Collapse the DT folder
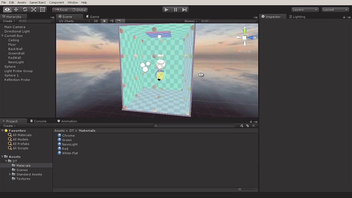The width and height of the screenshot is (352, 198). tap(6, 161)
